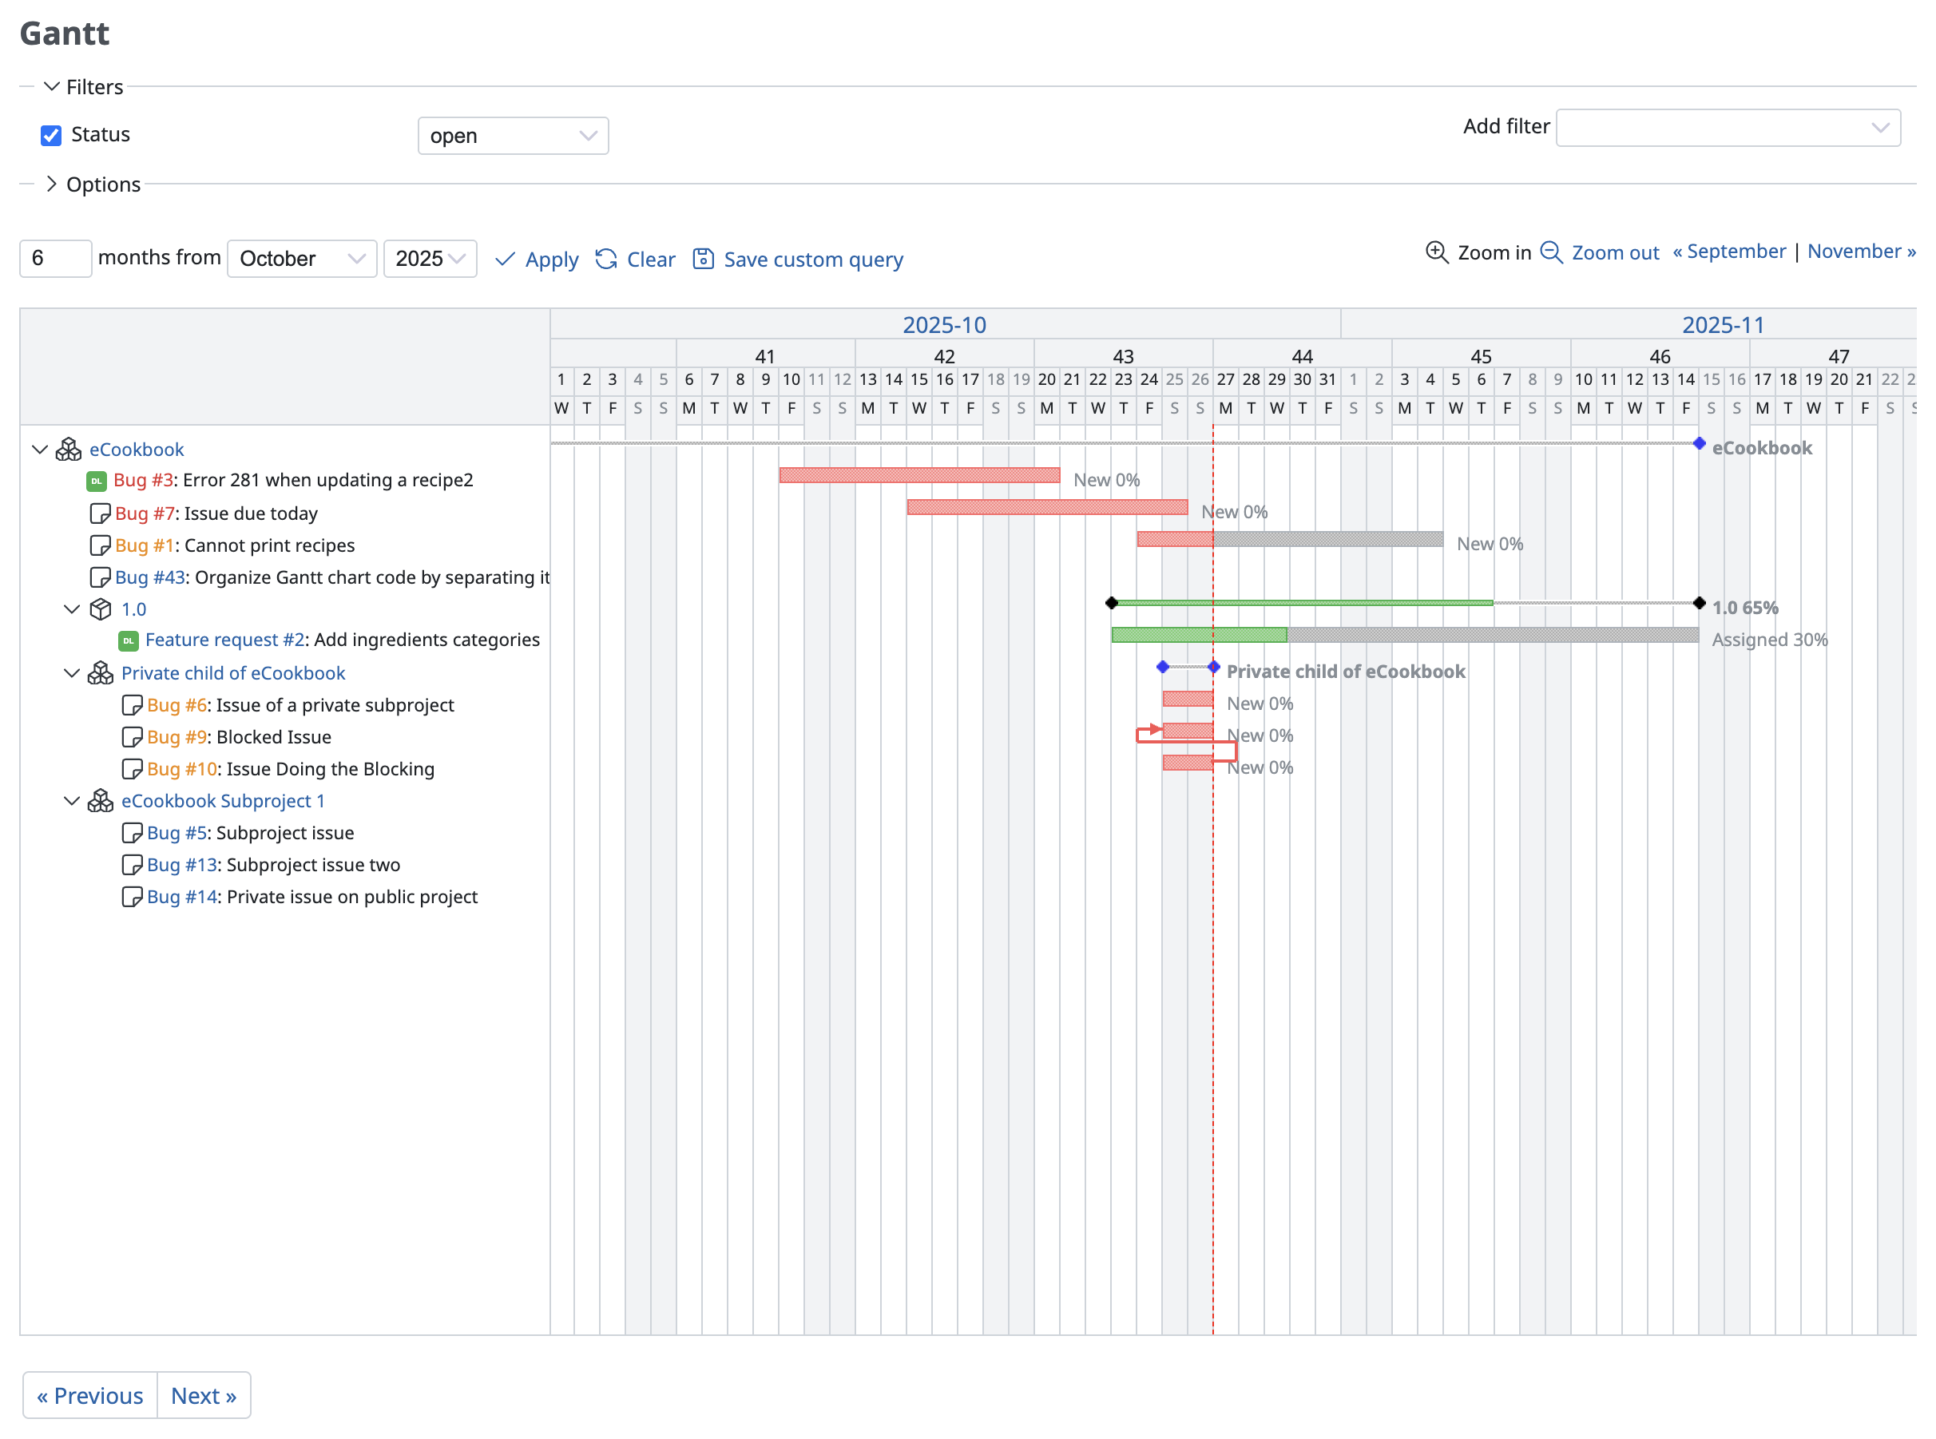Click the Zoom in magnifier icon
The height and width of the screenshot is (1439, 1936).
tap(1436, 252)
